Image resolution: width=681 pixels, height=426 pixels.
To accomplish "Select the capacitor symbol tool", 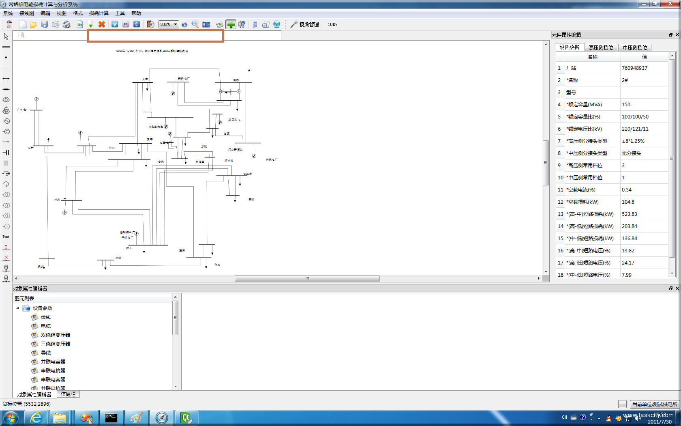I will pos(6,163).
